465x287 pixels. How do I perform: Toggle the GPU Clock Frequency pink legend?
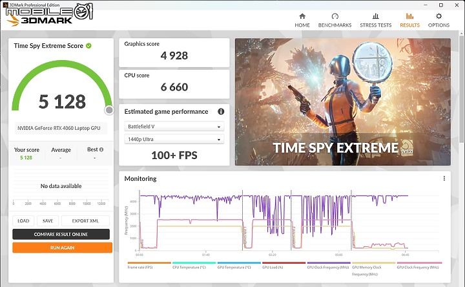[419, 265]
